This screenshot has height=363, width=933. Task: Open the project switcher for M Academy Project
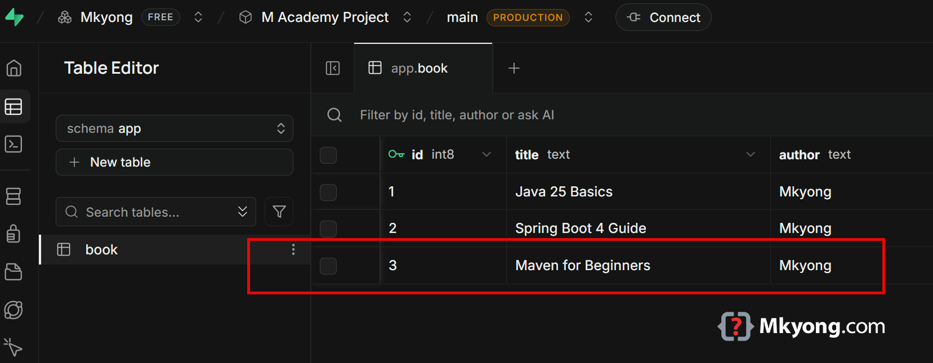point(407,17)
